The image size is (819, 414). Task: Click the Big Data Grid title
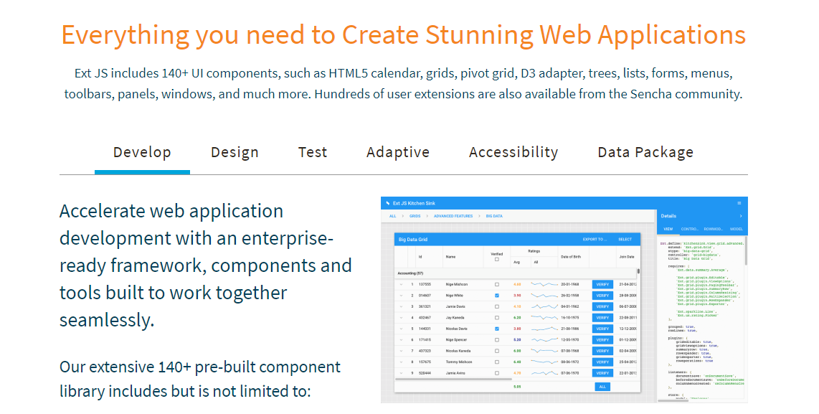point(412,240)
